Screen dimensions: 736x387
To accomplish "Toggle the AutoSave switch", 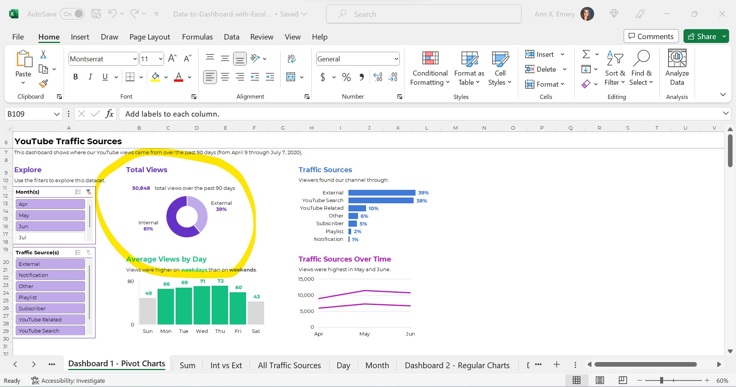I will pos(72,14).
